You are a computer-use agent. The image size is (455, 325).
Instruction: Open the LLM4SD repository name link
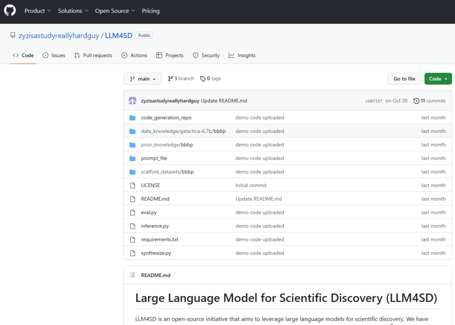pos(119,35)
